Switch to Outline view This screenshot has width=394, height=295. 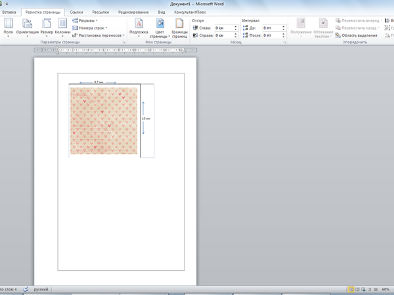(x=370, y=289)
